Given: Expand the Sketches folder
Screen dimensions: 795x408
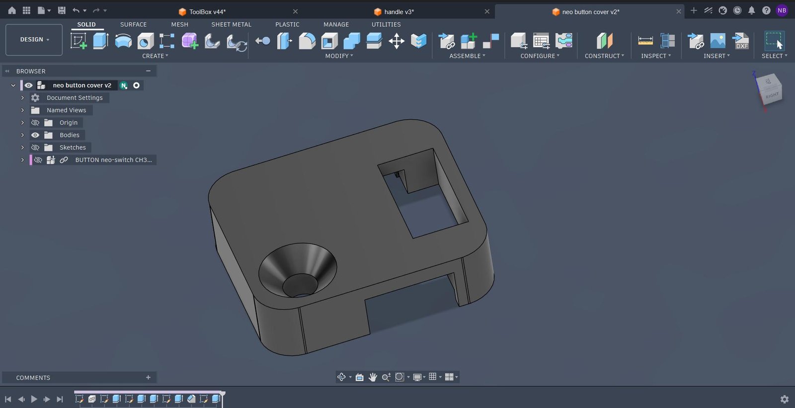Looking at the screenshot, I should 22,148.
